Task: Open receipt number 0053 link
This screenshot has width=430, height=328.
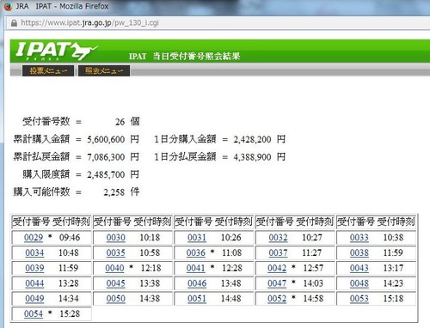Action: tap(359, 299)
